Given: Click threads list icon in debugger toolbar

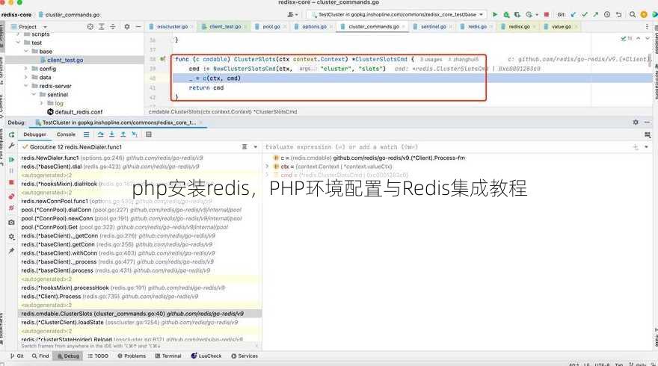Looking at the screenshot, I should [86, 134].
